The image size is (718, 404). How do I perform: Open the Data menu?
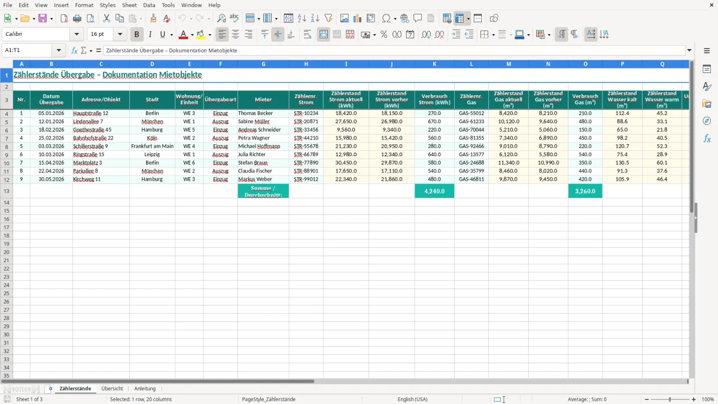point(149,5)
